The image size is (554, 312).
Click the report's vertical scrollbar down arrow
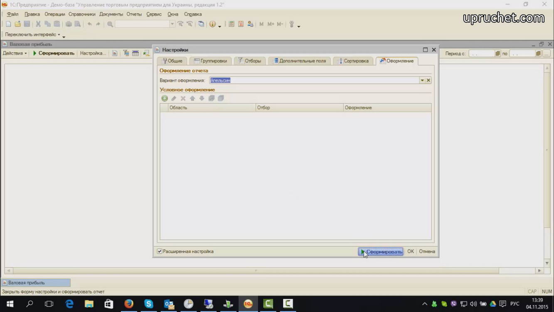click(x=547, y=263)
